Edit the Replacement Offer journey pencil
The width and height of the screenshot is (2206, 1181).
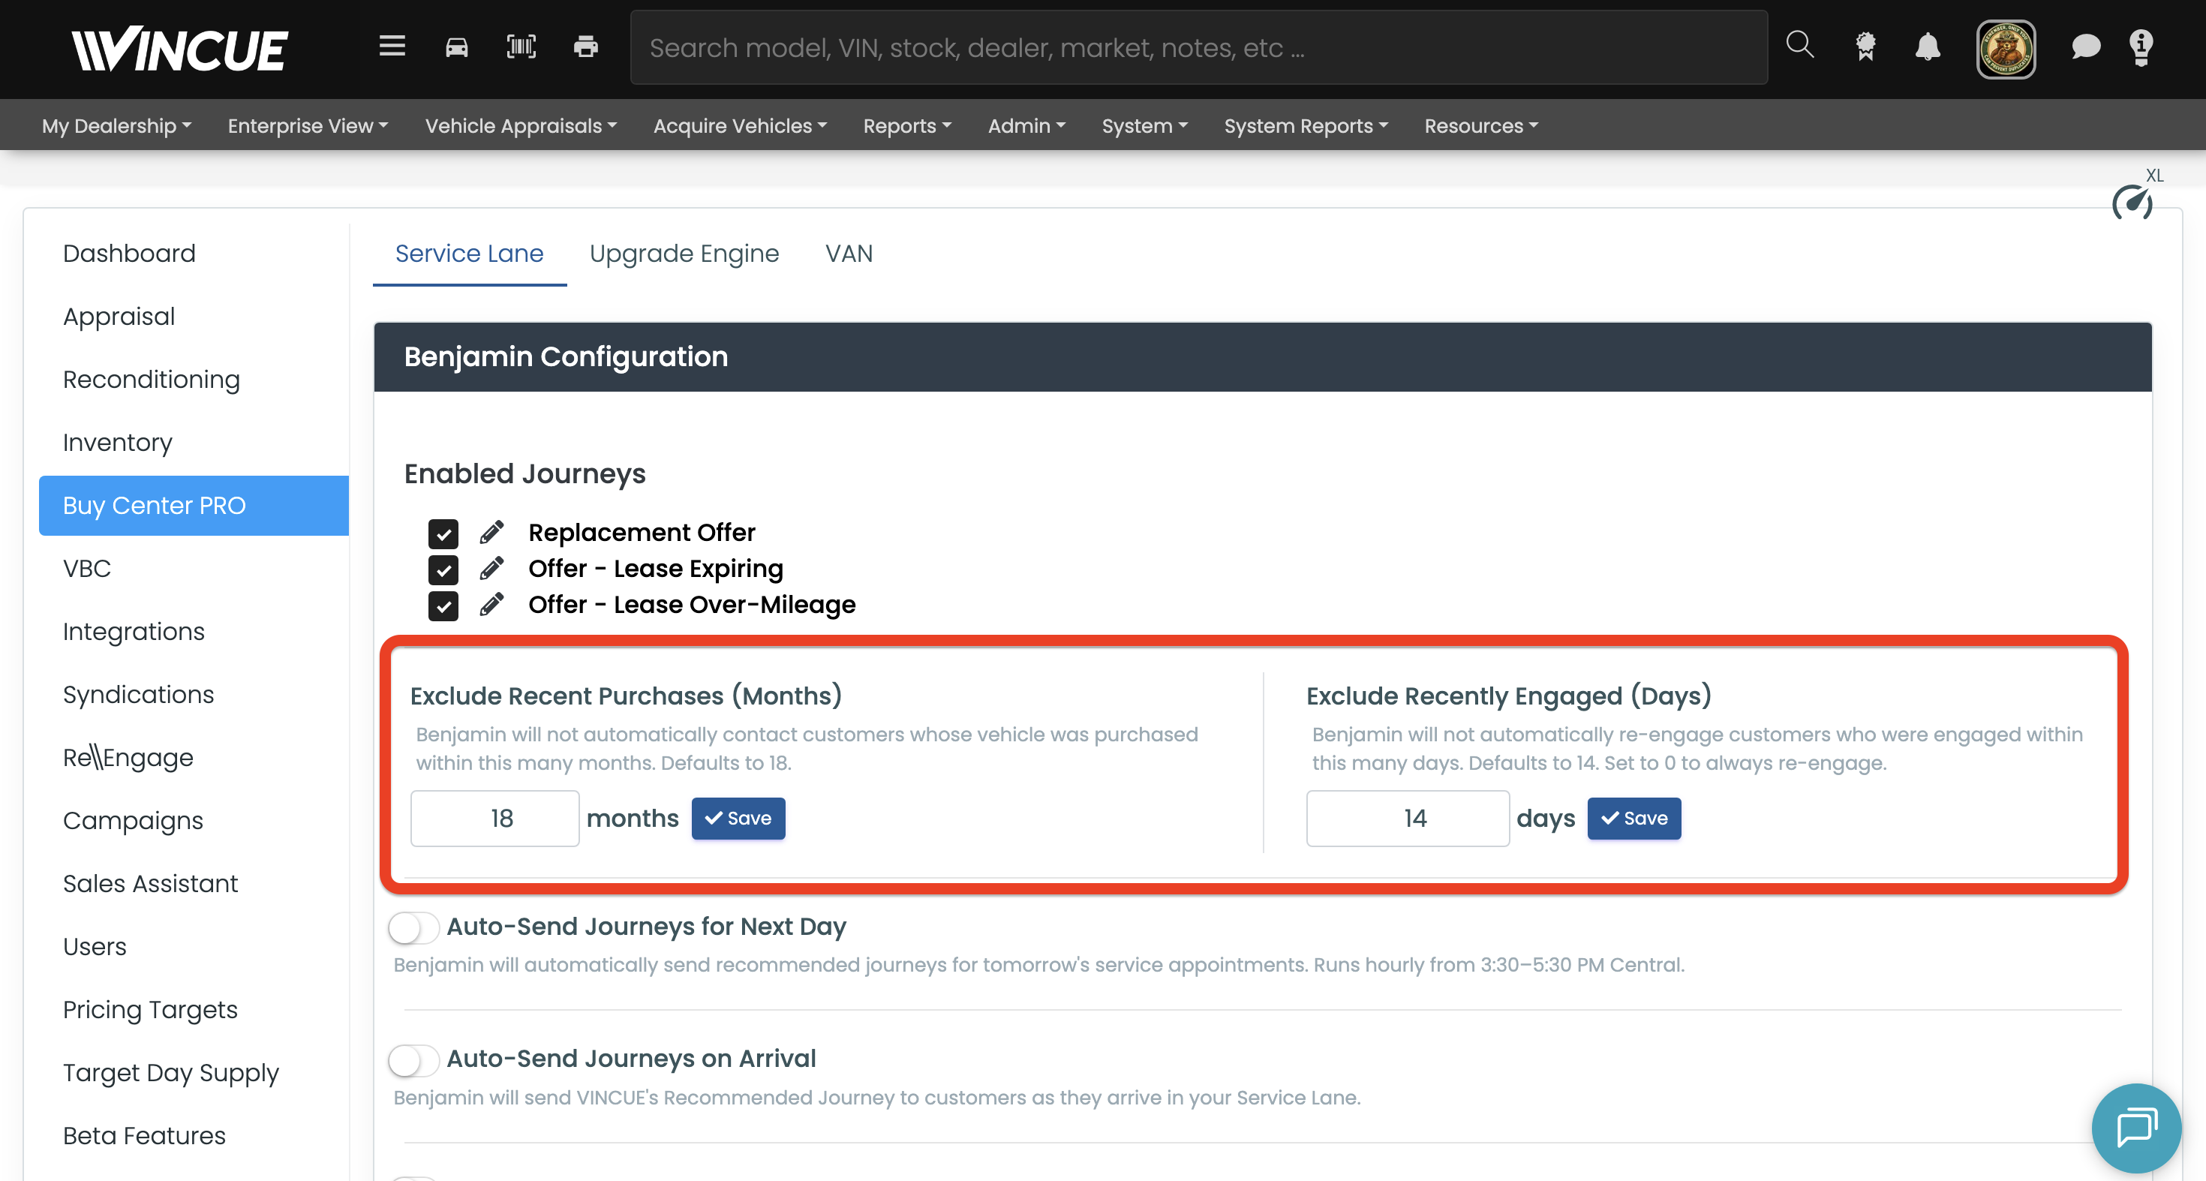coord(491,533)
